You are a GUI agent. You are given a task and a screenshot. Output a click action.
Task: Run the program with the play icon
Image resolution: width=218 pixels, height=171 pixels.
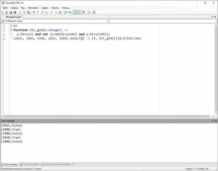click(x=51, y=12)
